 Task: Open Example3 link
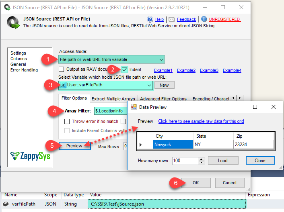(x=209, y=70)
